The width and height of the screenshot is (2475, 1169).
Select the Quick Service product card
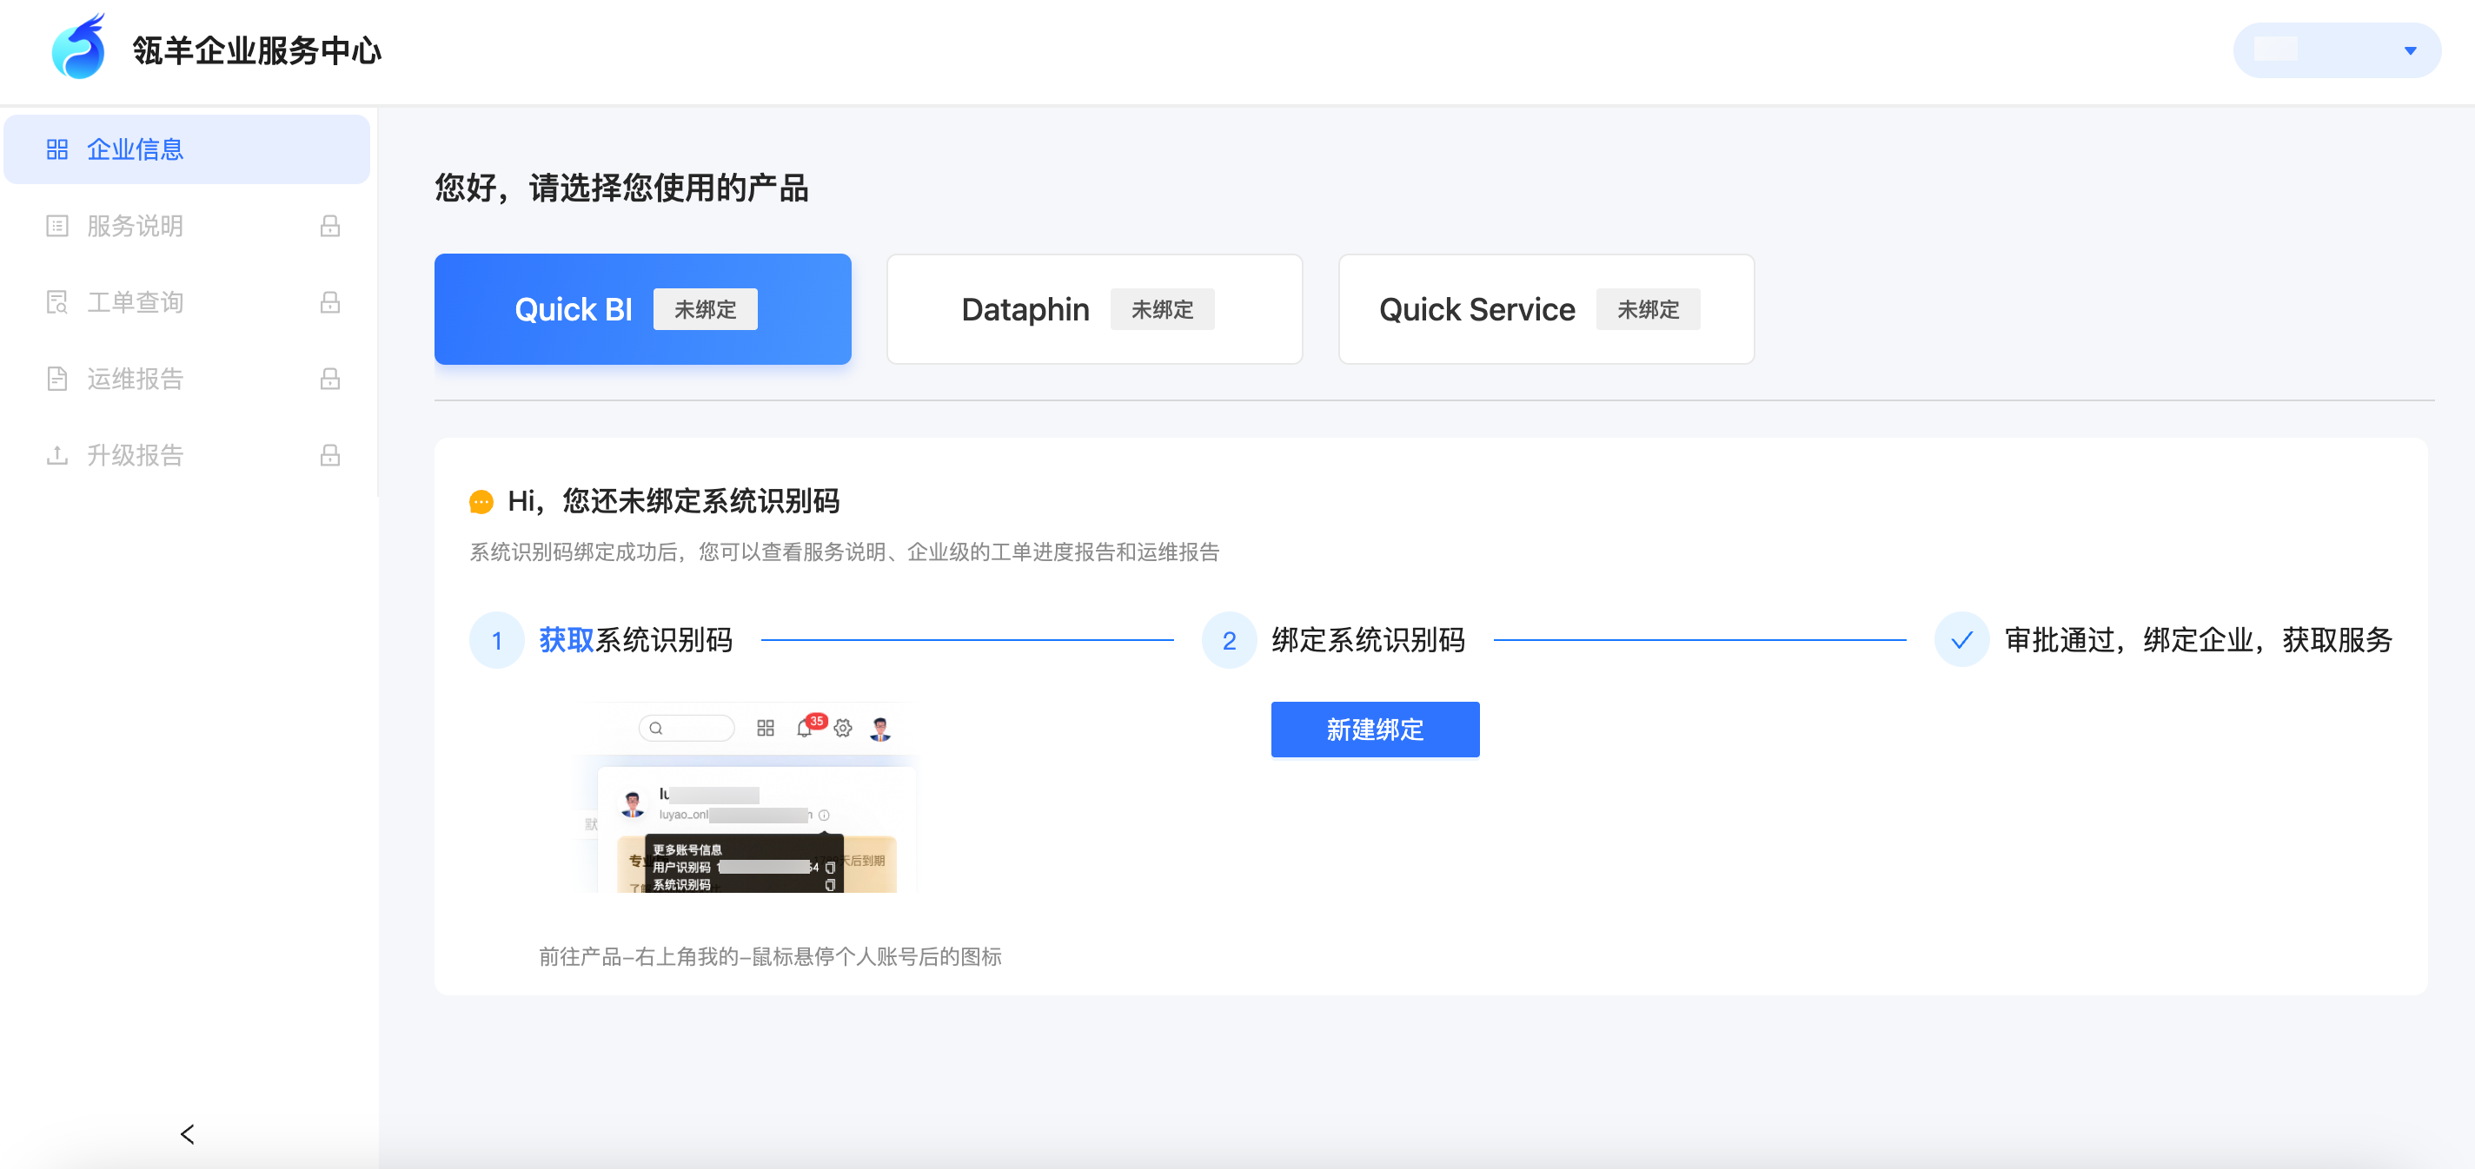[1545, 309]
